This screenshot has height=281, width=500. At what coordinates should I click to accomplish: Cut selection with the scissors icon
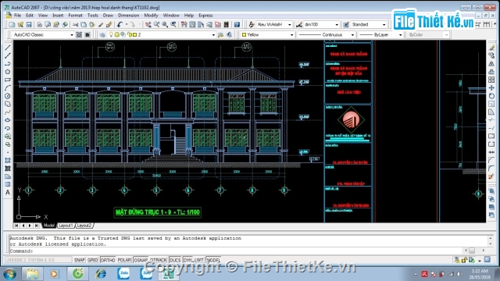75,24
